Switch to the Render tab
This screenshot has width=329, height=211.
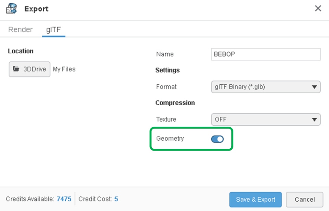tap(21, 30)
